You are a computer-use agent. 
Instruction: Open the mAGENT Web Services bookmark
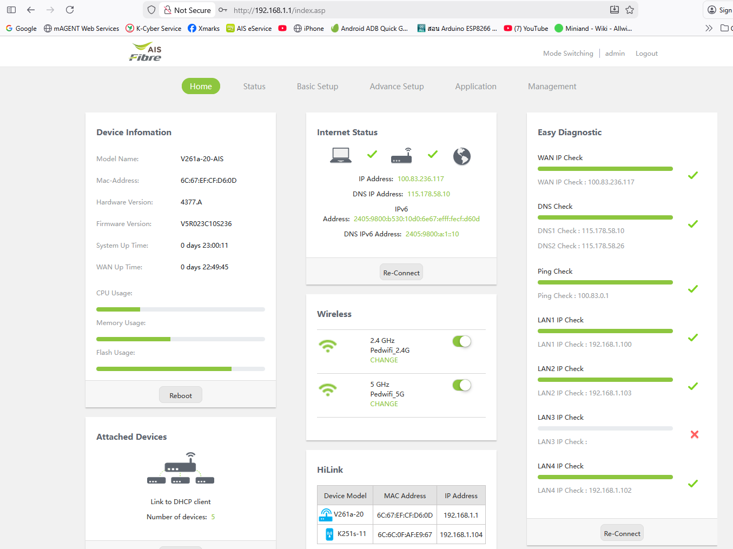pyautogui.click(x=82, y=28)
